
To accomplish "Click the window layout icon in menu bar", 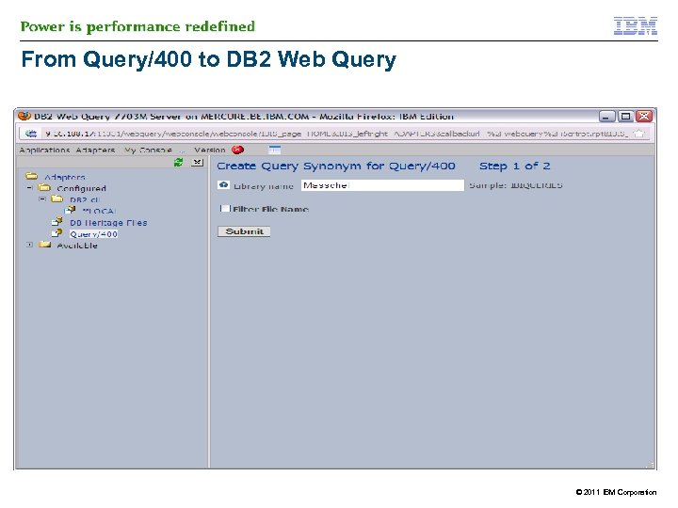I will (x=275, y=150).
